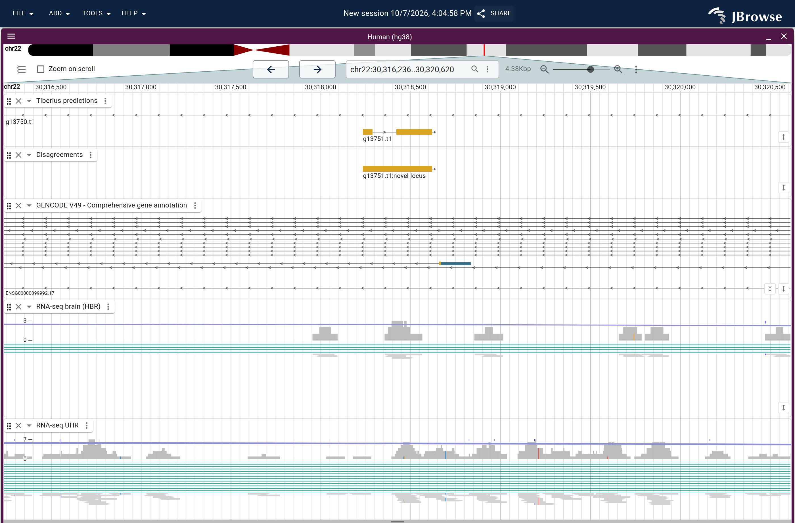The height and width of the screenshot is (523, 795).
Task: Open the FILE menu
Action: 23,13
